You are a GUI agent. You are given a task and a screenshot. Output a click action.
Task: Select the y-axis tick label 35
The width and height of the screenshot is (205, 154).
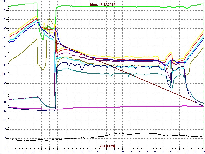(x=4, y=84)
